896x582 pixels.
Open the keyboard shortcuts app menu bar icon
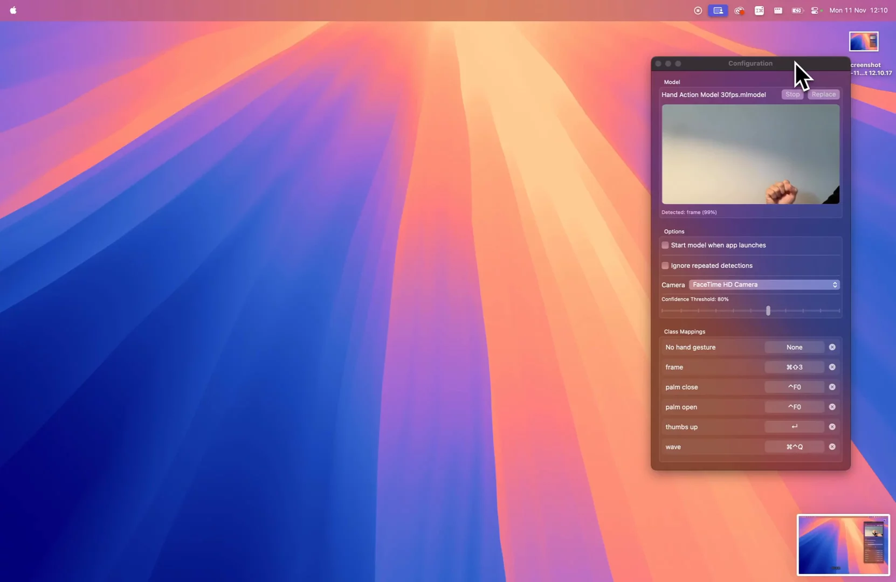pyautogui.click(x=759, y=10)
